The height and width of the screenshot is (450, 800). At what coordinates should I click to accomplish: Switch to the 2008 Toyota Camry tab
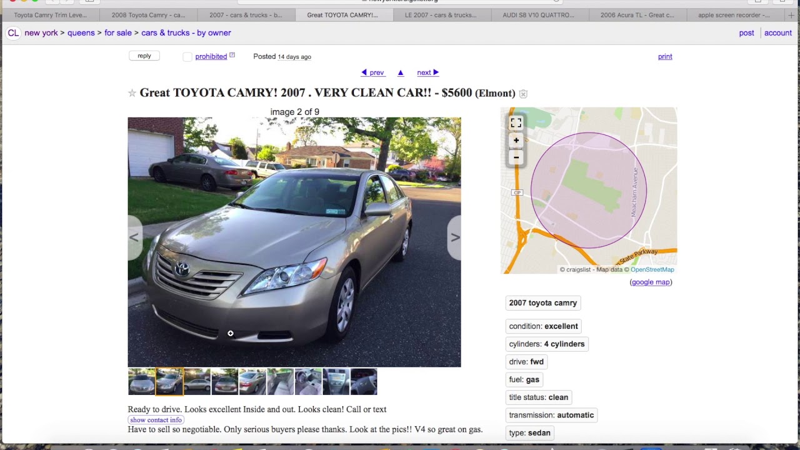(x=148, y=15)
